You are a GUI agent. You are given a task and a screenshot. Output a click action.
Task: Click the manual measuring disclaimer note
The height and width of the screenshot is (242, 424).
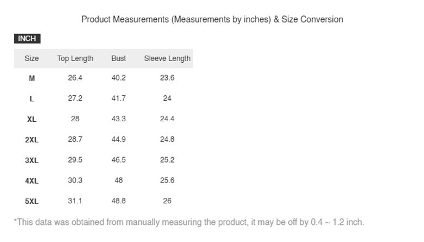[189, 222]
